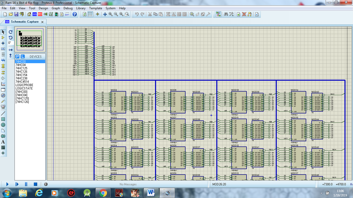Image resolution: width=353 pixels, height=198 pixels.
Task: Switch to ISIS Schematic Capture icon
Action: 35,14
